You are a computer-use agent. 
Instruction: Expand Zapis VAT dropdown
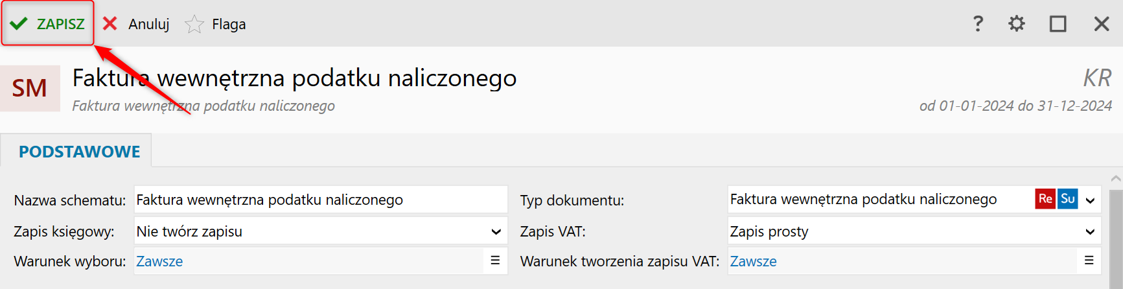pos(1090,231)
